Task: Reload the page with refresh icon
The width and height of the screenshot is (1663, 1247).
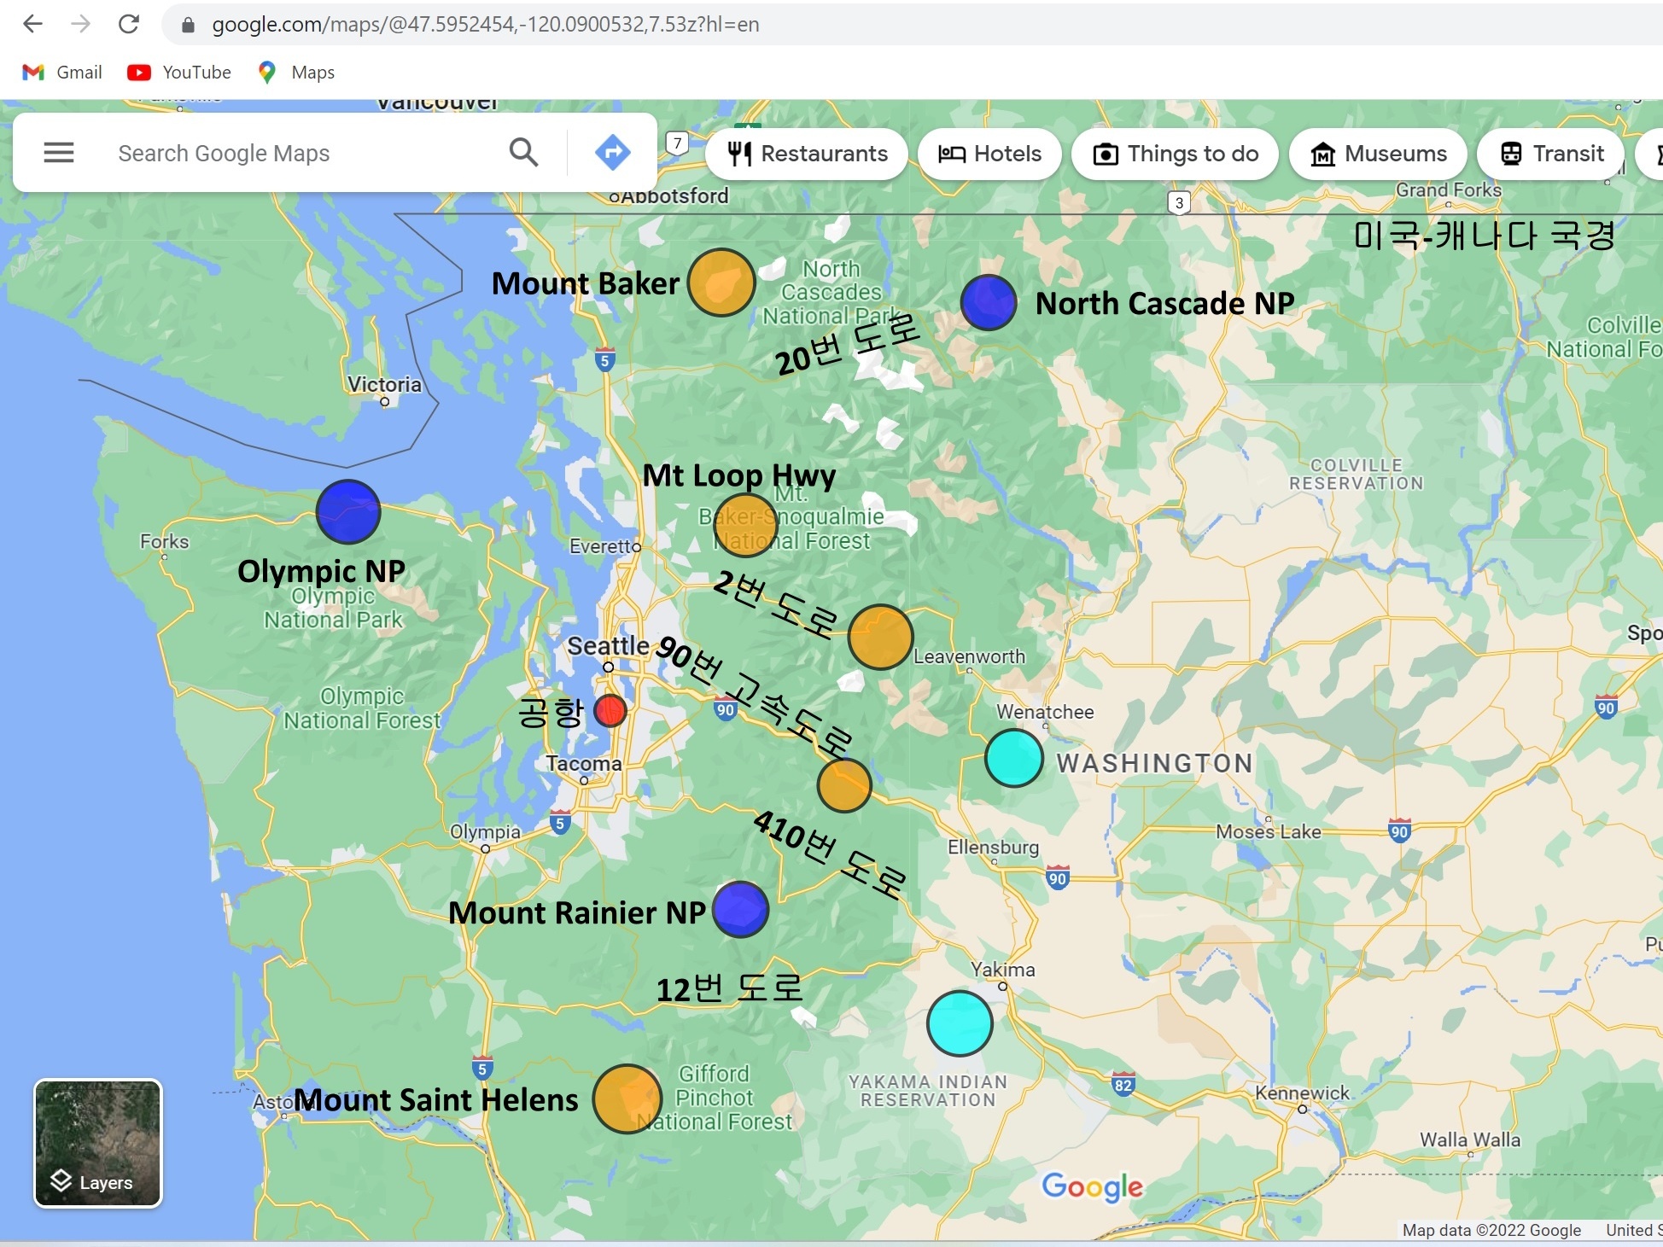Action: (129, 24)
